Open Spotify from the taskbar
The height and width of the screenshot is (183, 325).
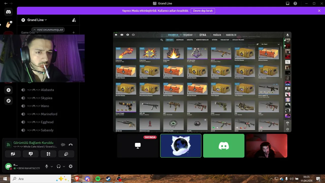pos(98,179)
